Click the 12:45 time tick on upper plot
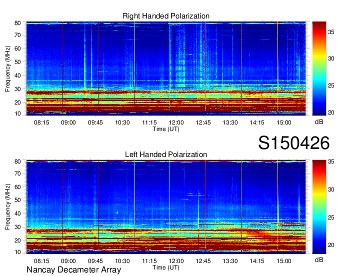Screen dimensions: 340x276 pyautogui.click(x=203, y=122)
